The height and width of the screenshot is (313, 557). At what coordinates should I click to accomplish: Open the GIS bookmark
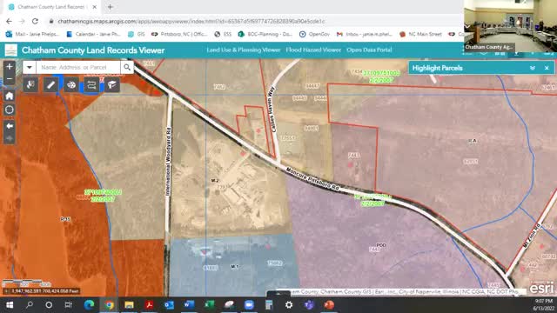click(x=137, y=34)
